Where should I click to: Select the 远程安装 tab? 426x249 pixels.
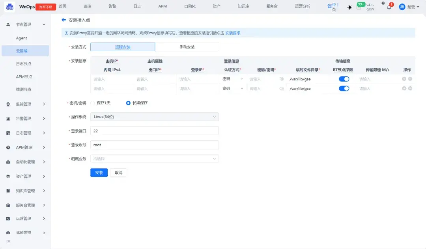[123, 47]
